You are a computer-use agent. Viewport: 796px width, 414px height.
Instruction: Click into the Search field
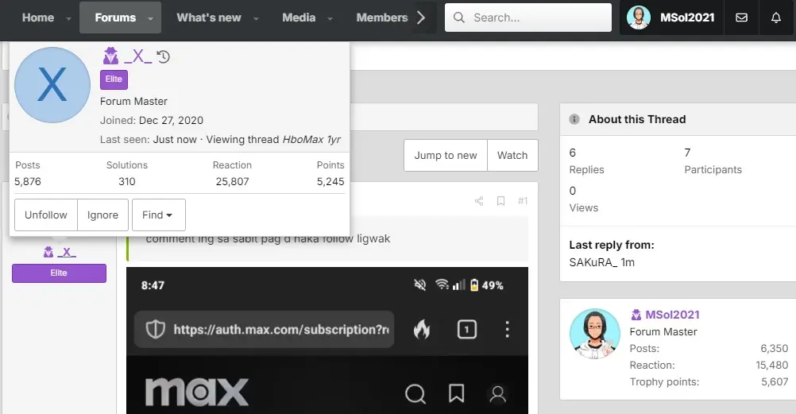(528, 17)
